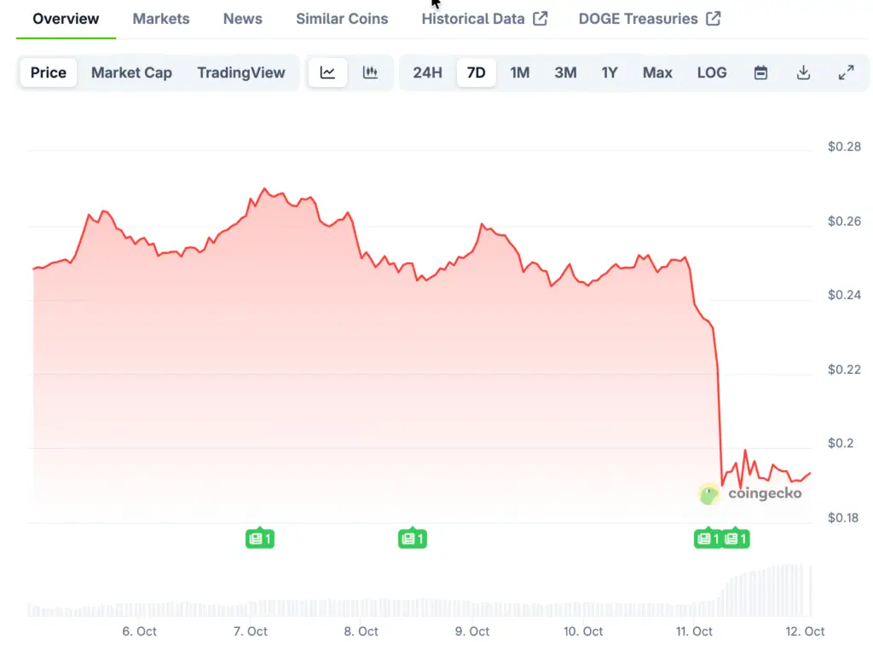
Task: Click the news marker near 8. Oct
Action: click(413, 538)
